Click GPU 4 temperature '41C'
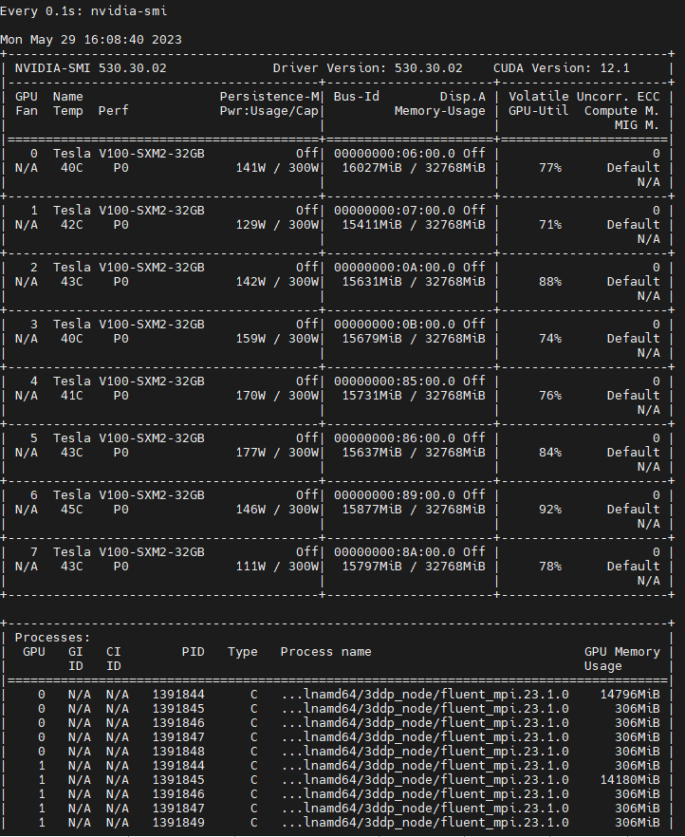Viewport: 685px width, 837px height. coord(72,396)
